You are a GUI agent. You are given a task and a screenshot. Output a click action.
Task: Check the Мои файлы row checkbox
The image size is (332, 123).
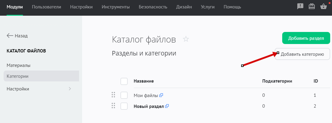(124, 95)
